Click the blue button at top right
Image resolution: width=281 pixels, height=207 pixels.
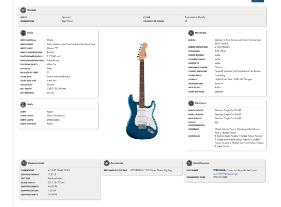pos(258,1)
